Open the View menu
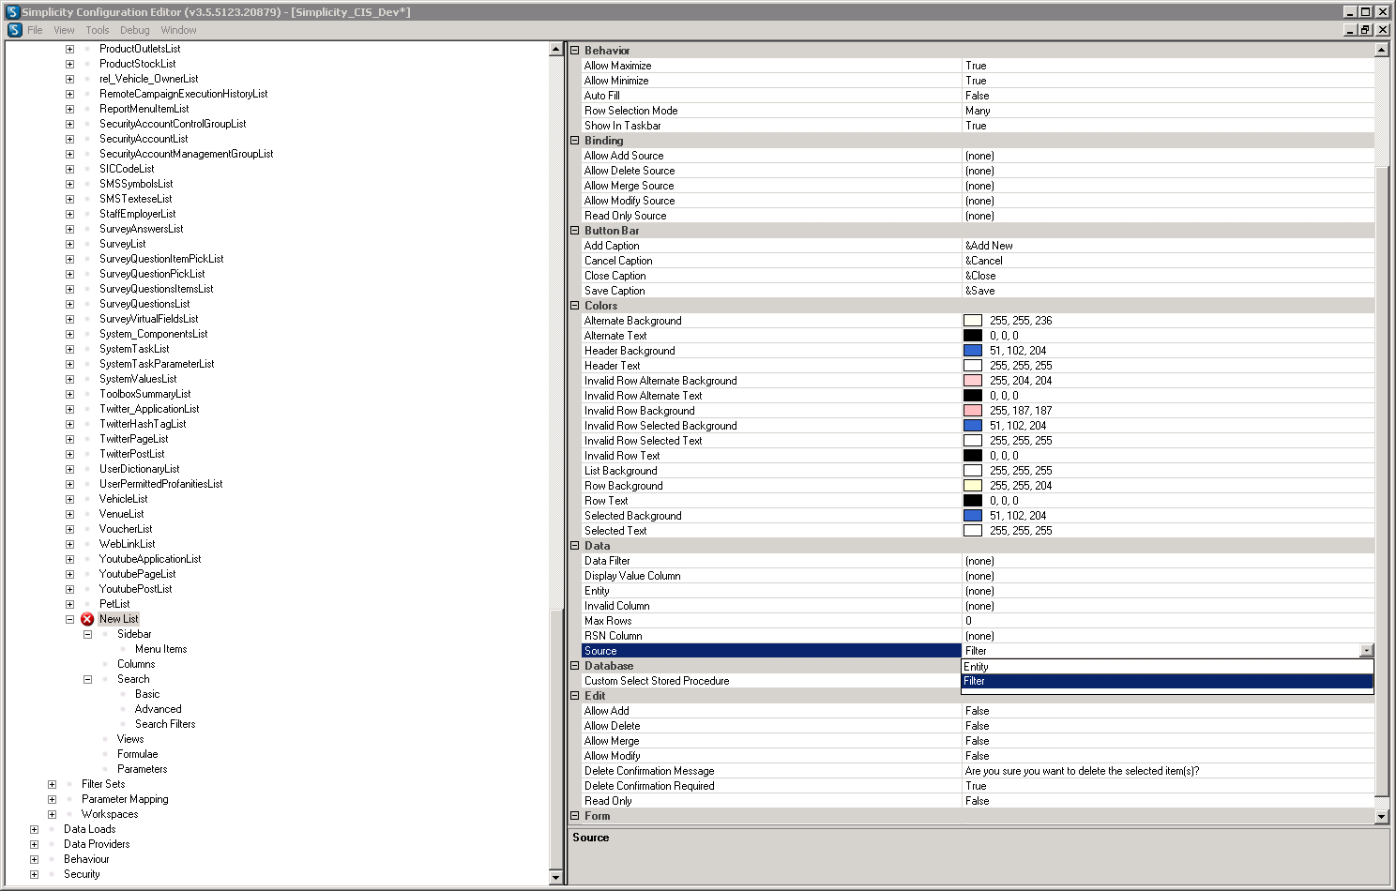The height and width of the screenshot is (891, 1396). coord(64,30)
